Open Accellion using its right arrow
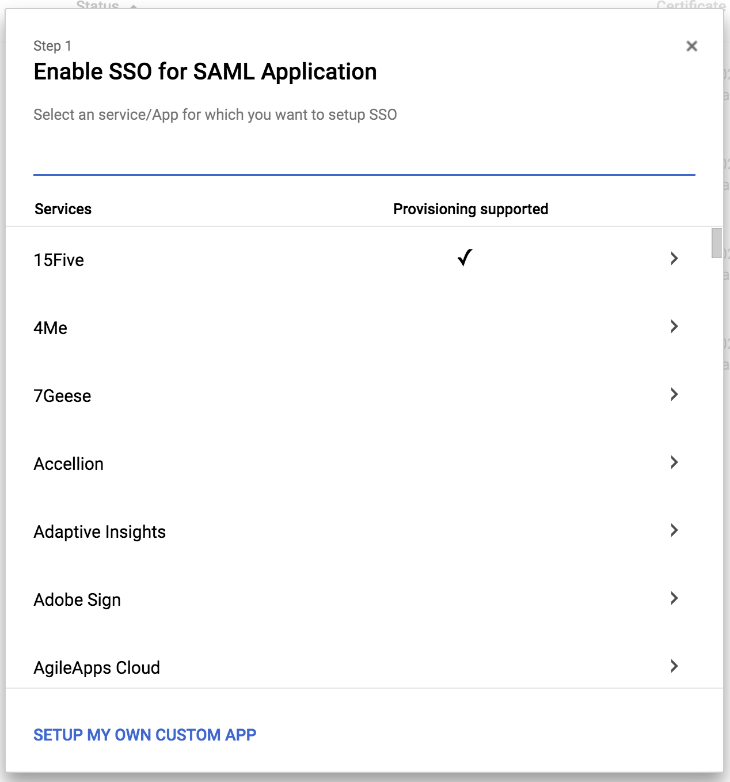Viewport: 730px width, 782px height. 674,462
